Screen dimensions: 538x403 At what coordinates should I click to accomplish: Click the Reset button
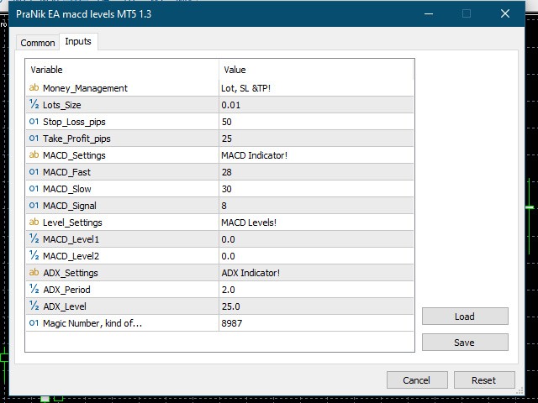[483, 380]
